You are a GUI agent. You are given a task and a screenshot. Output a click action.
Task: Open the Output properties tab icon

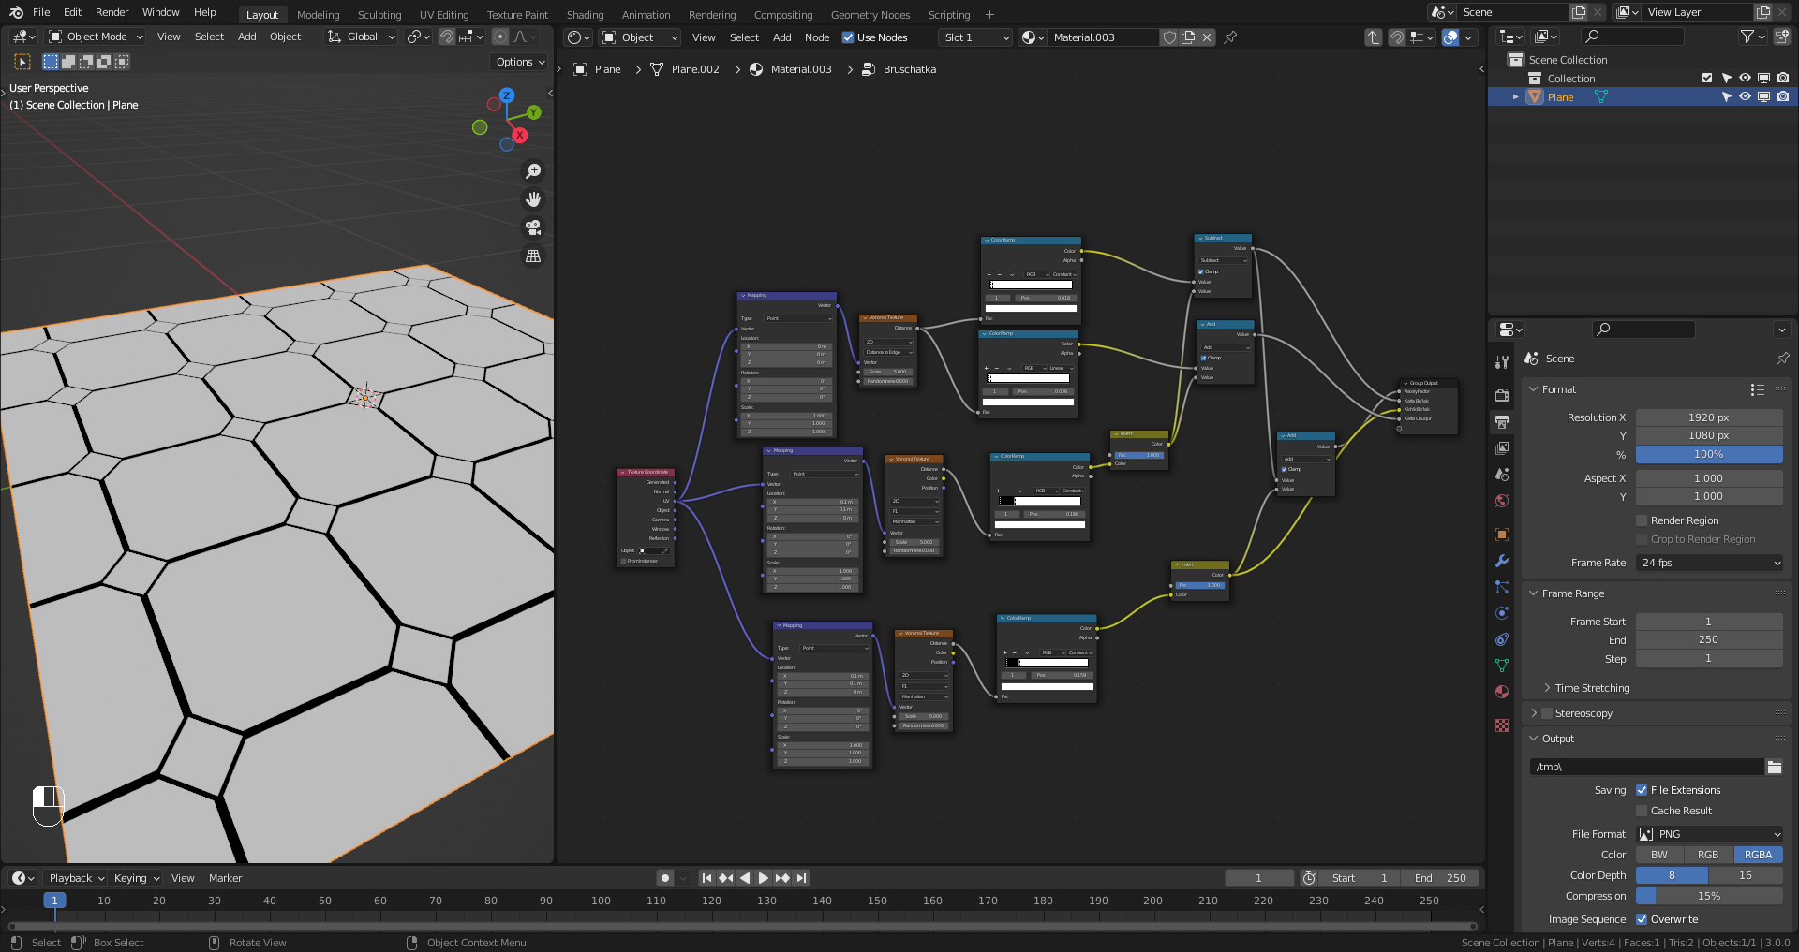1502,422
